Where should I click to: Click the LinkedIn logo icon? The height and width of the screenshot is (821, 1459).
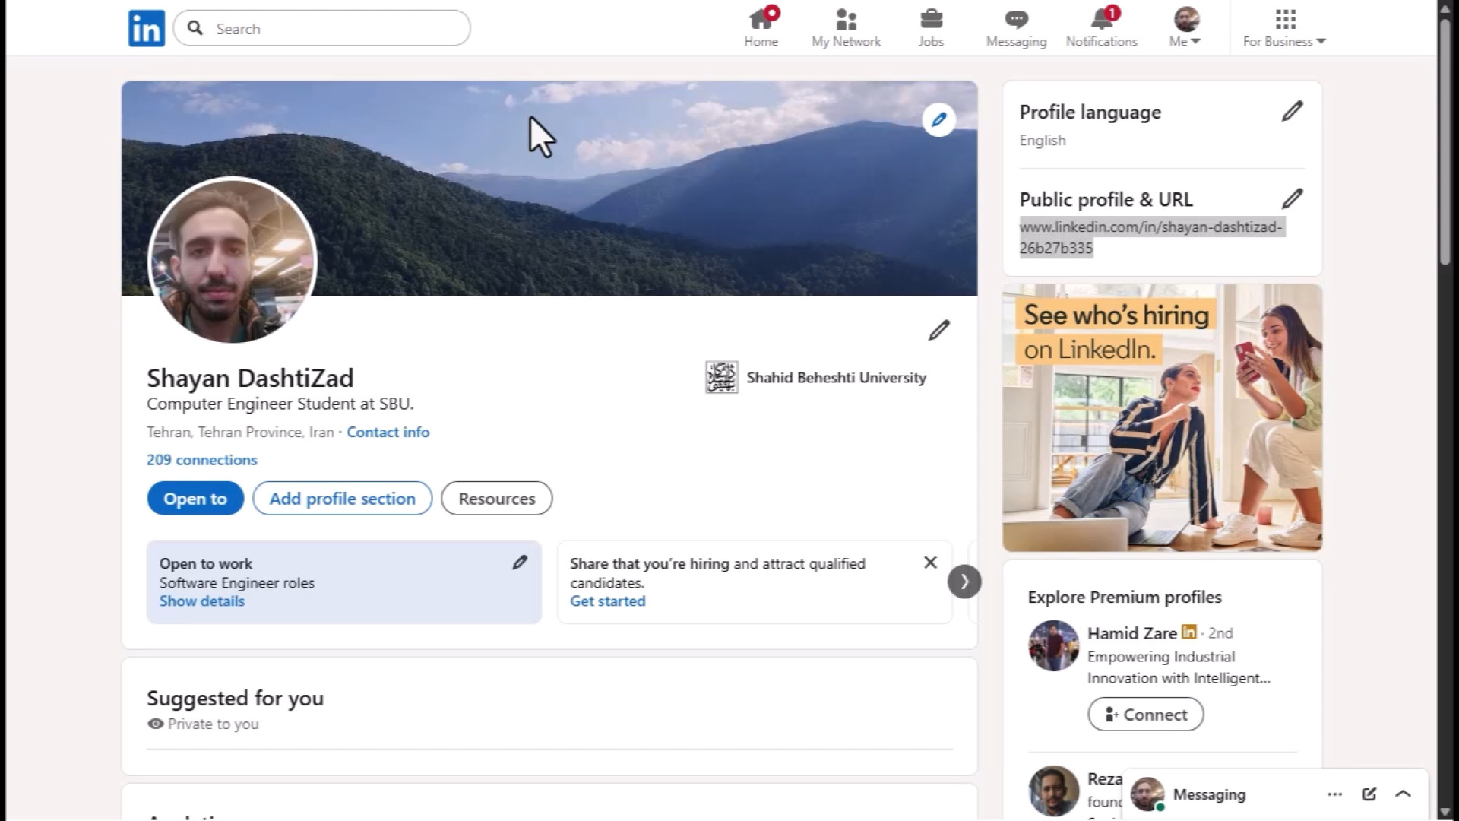[146, 28]
